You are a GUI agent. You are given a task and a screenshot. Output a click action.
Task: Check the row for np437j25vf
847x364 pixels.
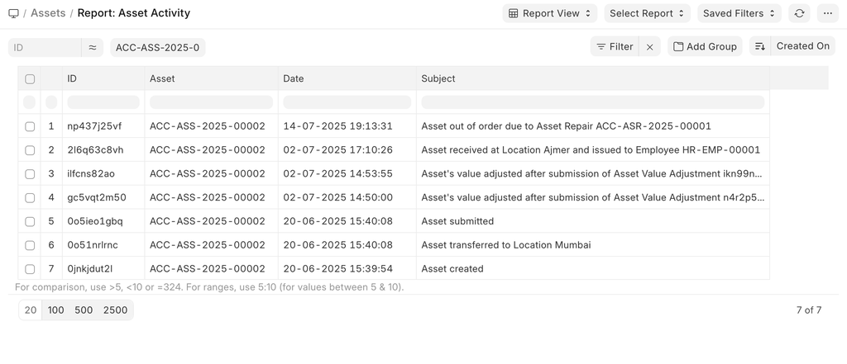(x=30, y=126)
